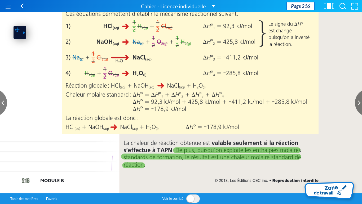Open the Favoris section

coord(51,199)
